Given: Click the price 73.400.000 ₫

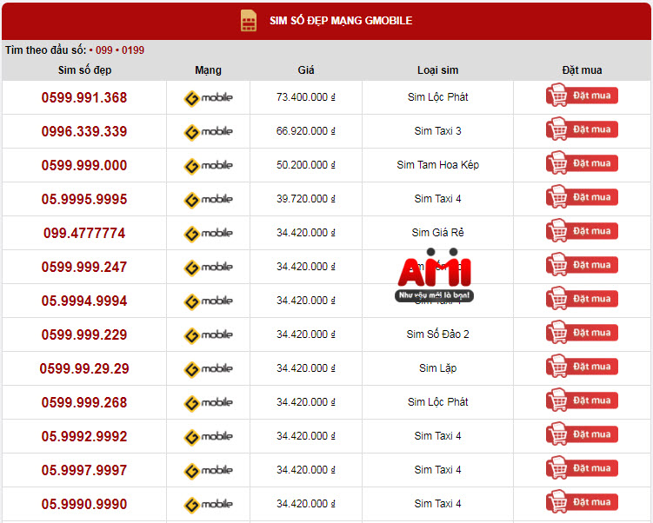Looking at the screenshot, I should tap(306, 97).
